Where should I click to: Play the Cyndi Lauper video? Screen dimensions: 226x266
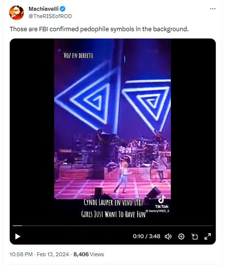tap(18, 236)
